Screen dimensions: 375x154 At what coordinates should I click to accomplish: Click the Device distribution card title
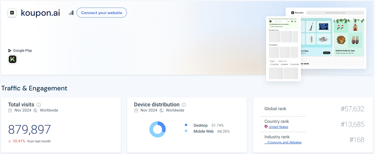[x=157, y=104]
